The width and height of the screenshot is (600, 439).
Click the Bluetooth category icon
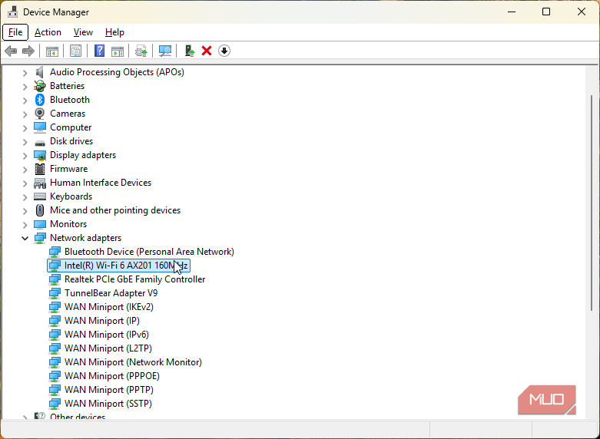tap(40, 100)
